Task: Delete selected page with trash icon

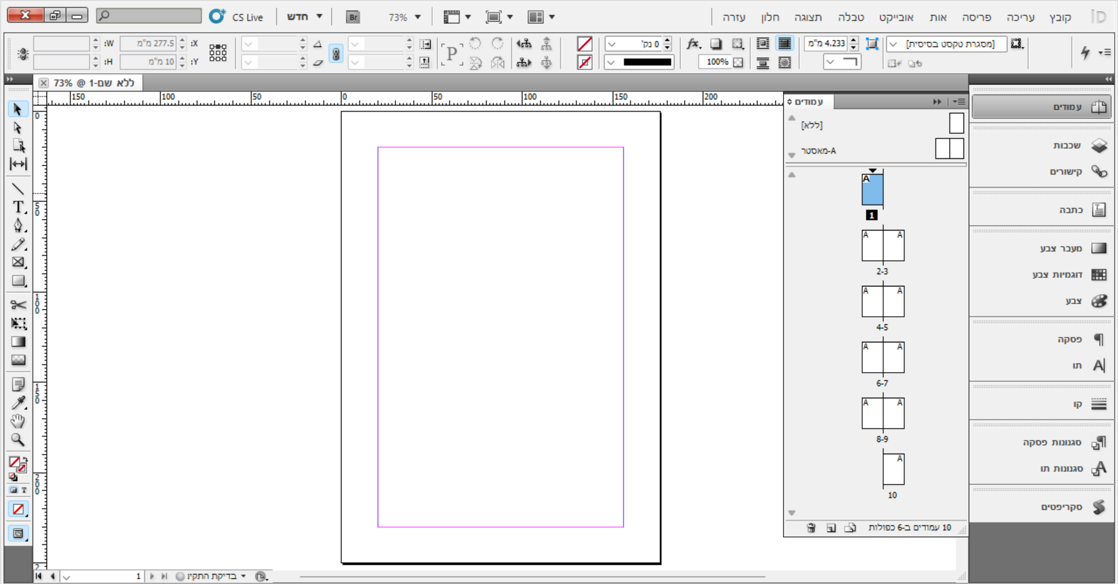Action: (x=811, y=528)
